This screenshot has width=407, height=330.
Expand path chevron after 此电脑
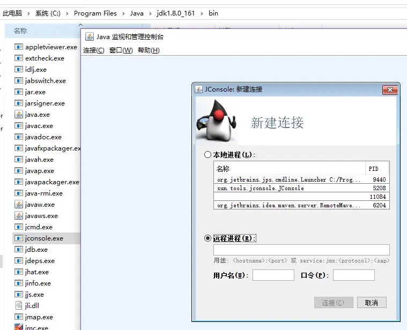pyautogui.click(x=28, y=13)
